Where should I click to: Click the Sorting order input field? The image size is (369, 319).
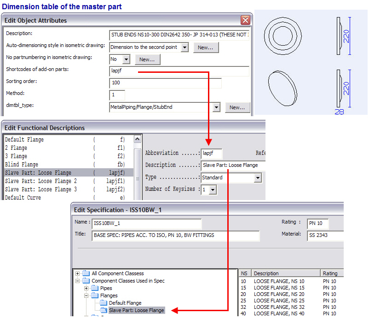166,83
